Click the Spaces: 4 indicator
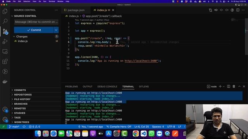 (x=158, y=127)
